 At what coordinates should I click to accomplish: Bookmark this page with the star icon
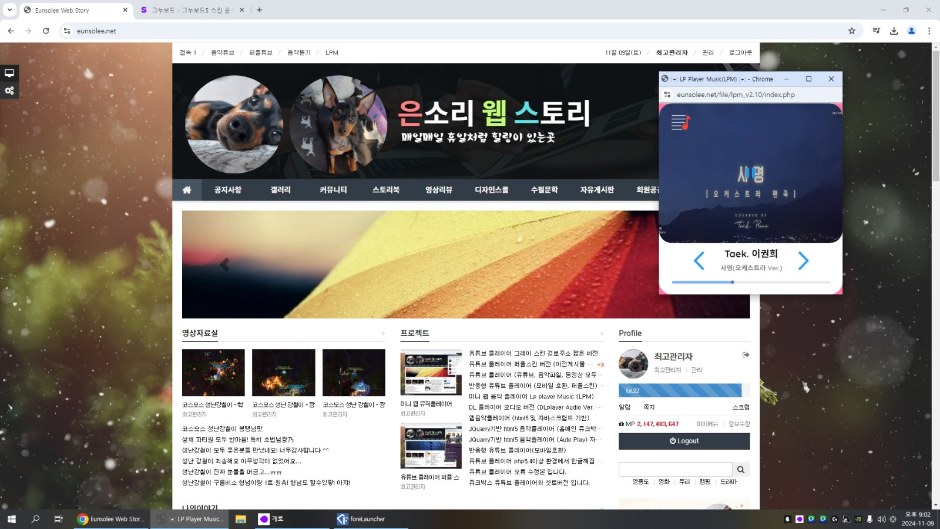(851, 31)
